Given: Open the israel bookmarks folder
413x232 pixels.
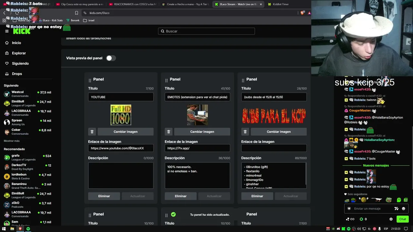Looking at the screenshot, I should click(x=89, y=20).
